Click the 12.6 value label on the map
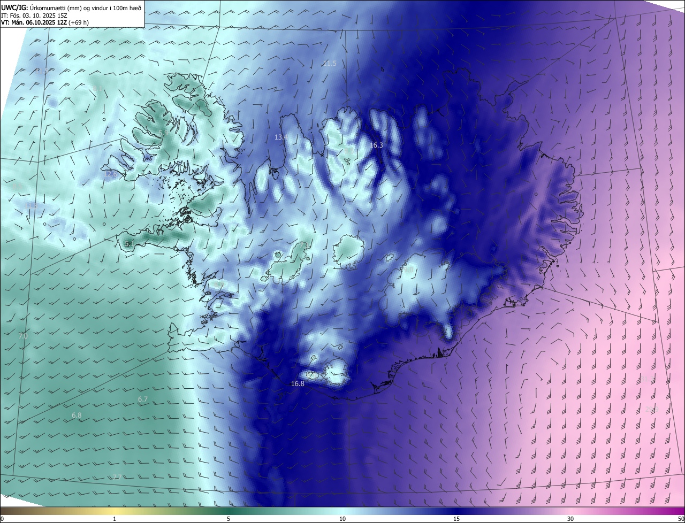685x523 pixels. 110,174
